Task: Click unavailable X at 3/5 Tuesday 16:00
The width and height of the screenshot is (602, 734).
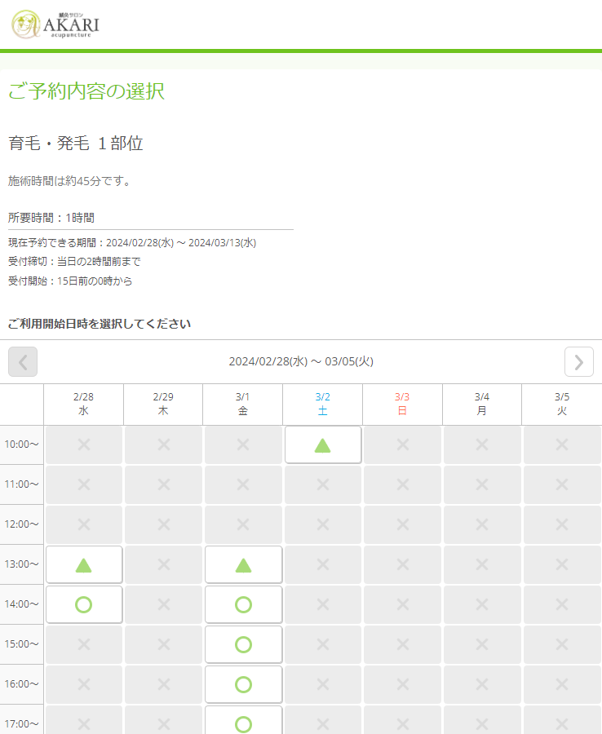Action: [562, 684]
